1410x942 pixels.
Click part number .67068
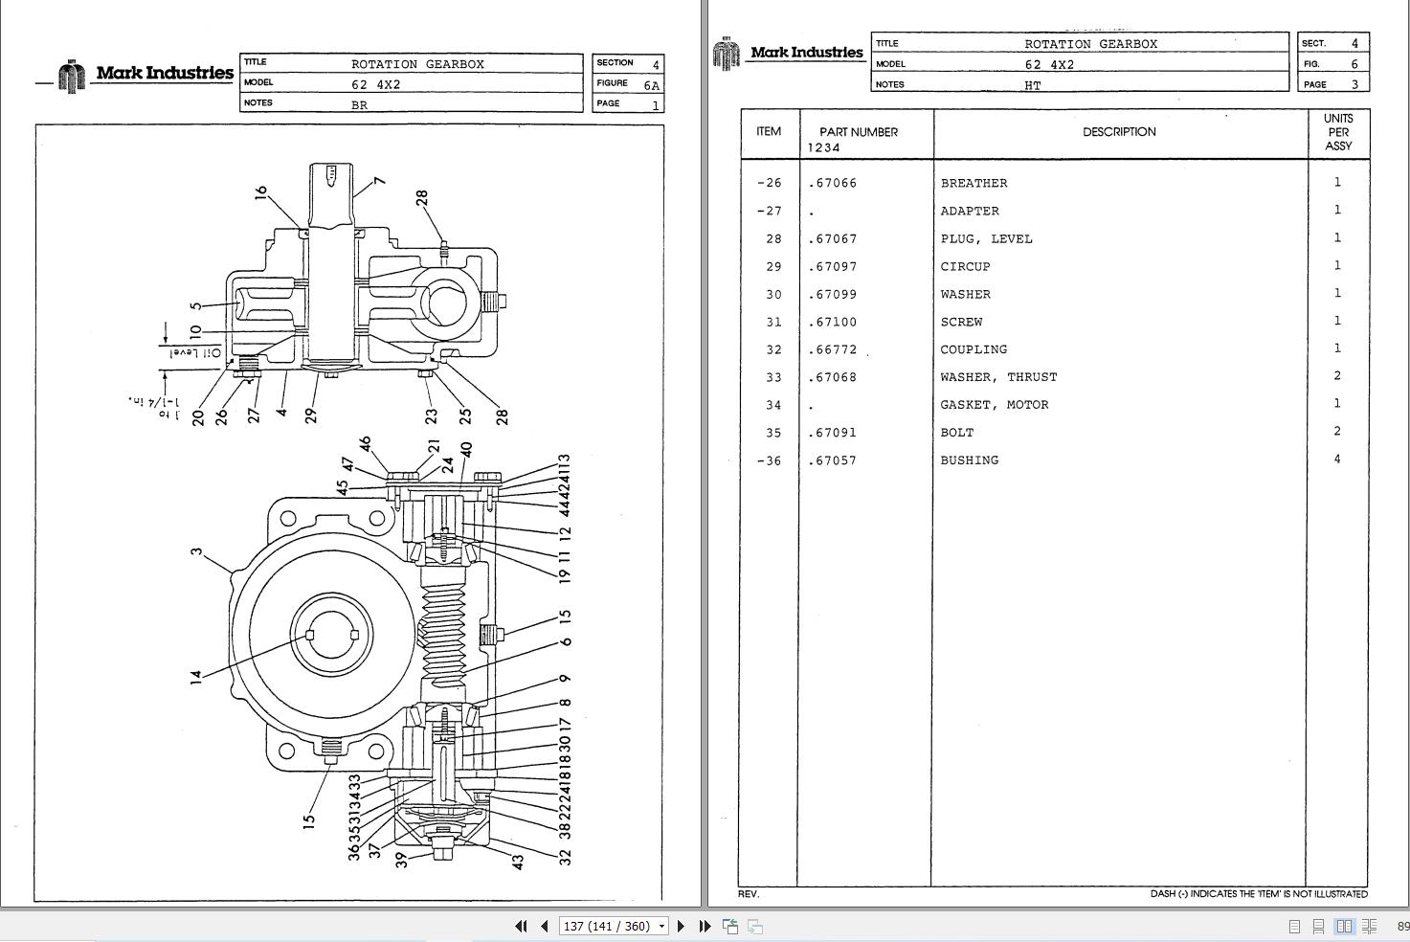point(833,377)
